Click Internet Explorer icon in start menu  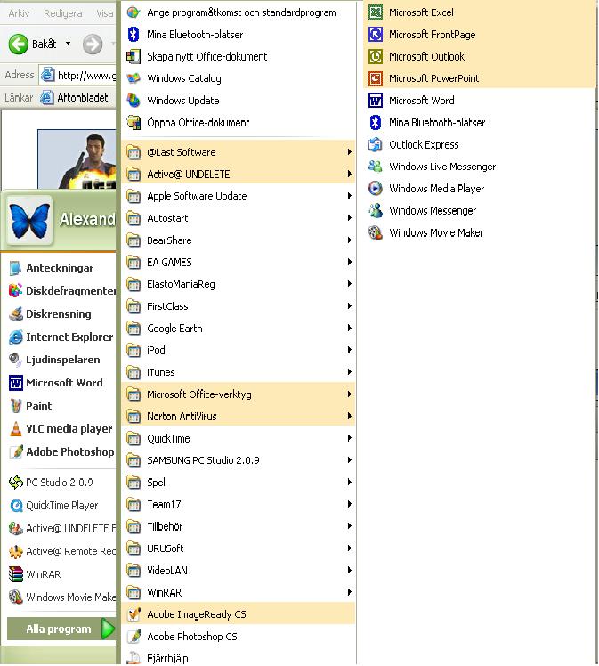[x=16, y=337]
